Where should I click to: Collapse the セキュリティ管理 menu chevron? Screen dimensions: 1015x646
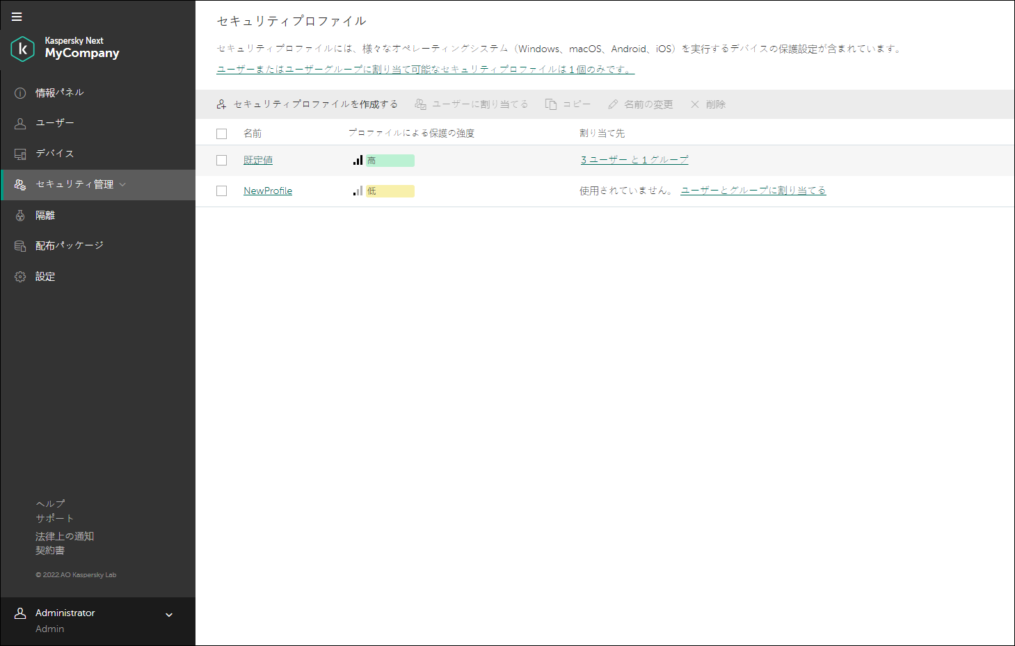[123, 184]
